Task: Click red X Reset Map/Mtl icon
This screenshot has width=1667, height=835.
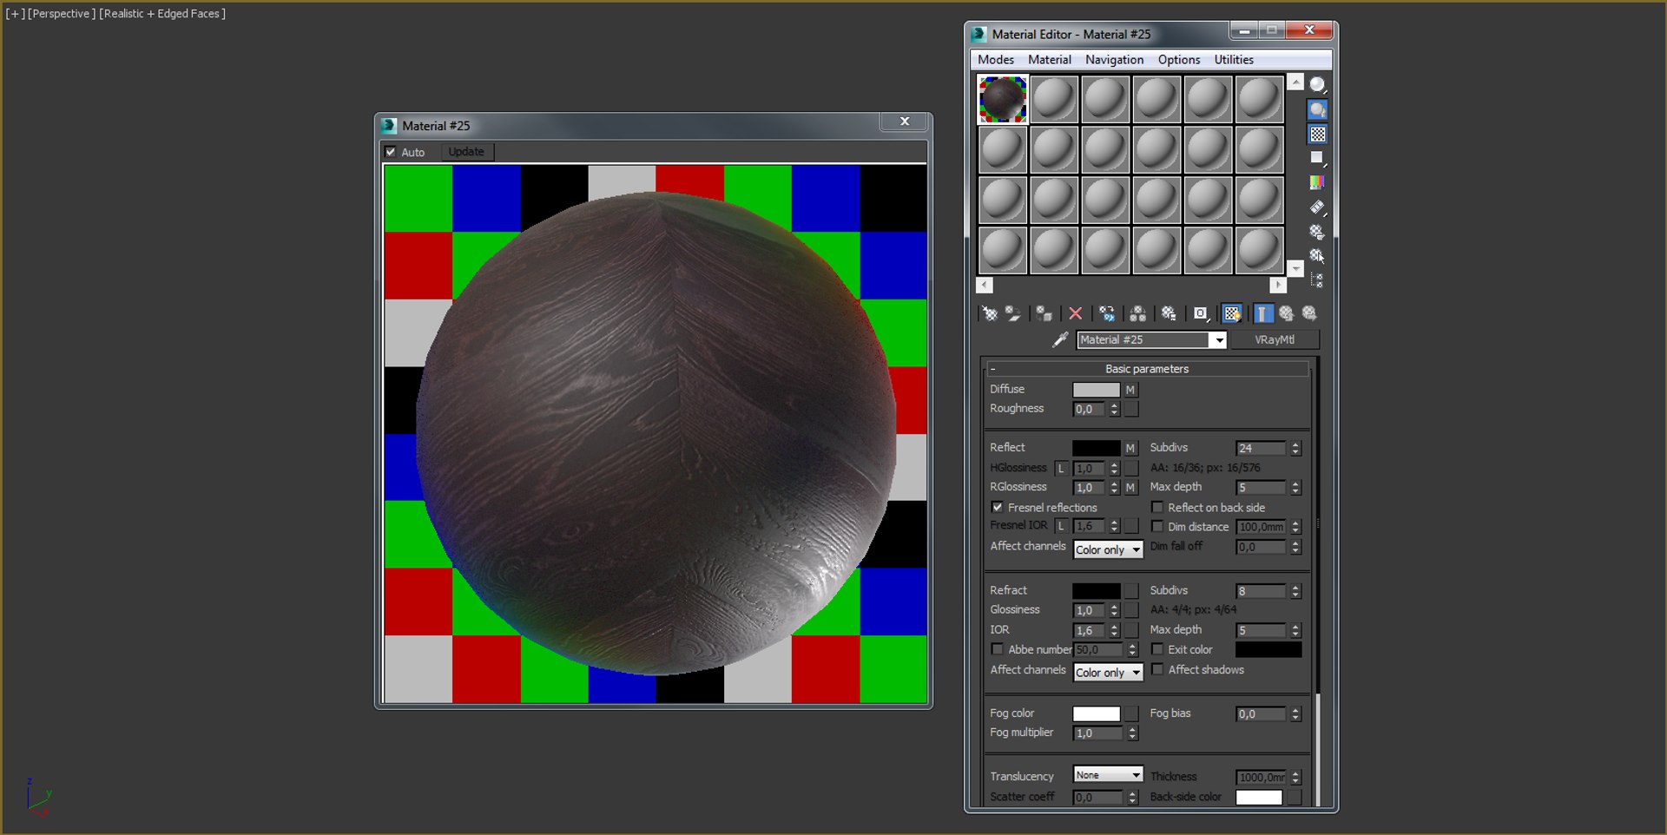Action: (1075, 314)
